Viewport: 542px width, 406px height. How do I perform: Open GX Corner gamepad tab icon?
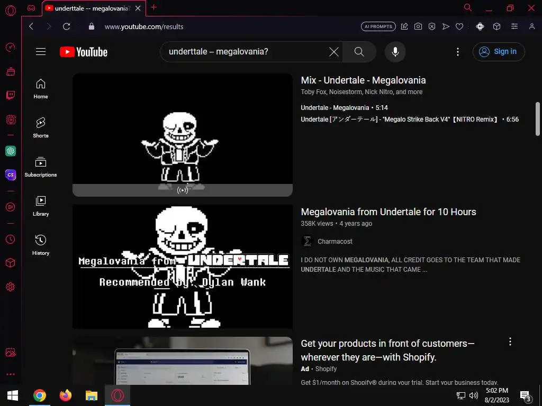[x=31, y=8]
